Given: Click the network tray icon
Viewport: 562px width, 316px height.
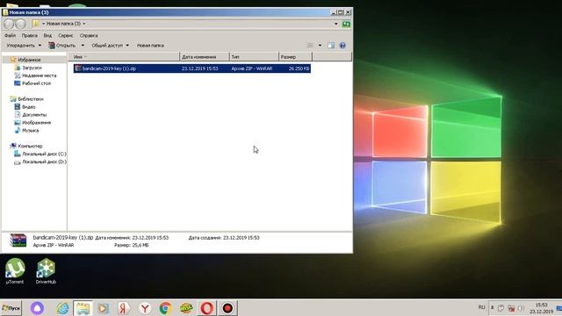Looking at the screenshot, I should pos(511,308).
